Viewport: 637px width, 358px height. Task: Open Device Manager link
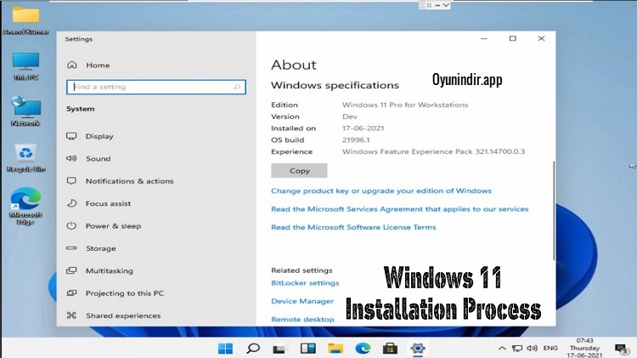pos(302,302)
